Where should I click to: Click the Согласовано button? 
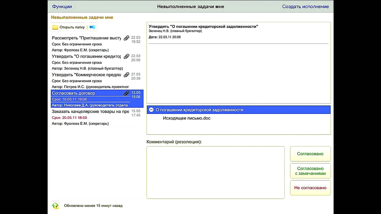(x=310, y=154)
